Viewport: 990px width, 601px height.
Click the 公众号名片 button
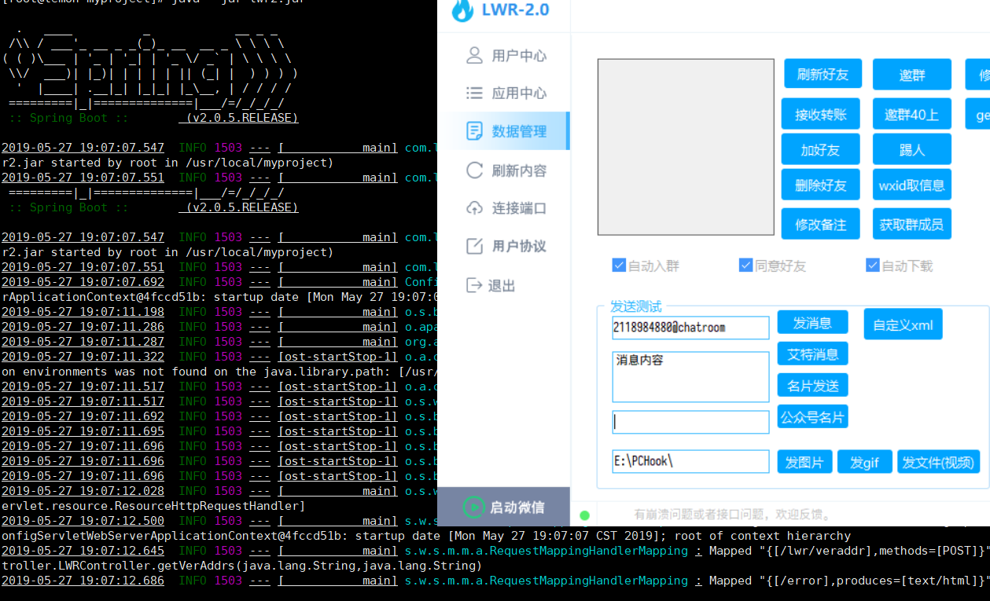(812, 416)
